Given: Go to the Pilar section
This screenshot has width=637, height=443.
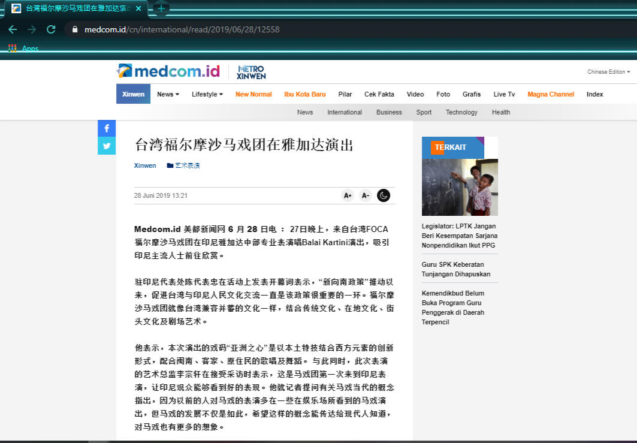Looking at the screenshot, I should pos(345,94).
